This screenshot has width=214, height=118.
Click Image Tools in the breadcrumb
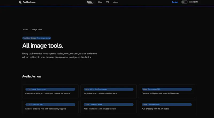coord(37,29)
